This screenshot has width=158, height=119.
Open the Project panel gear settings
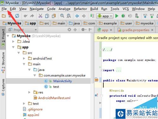click(x=84, y=30)
